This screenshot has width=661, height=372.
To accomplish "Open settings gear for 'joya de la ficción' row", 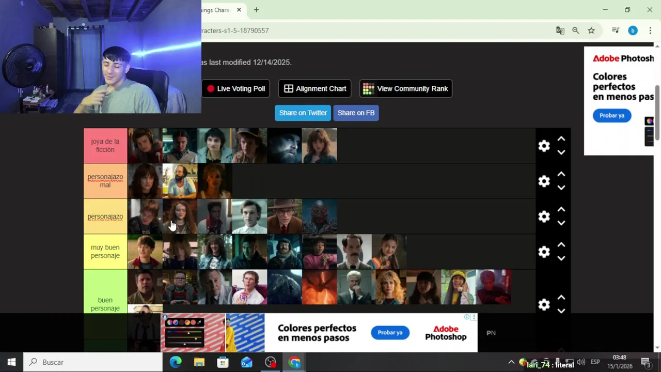I will pos(544,146).
